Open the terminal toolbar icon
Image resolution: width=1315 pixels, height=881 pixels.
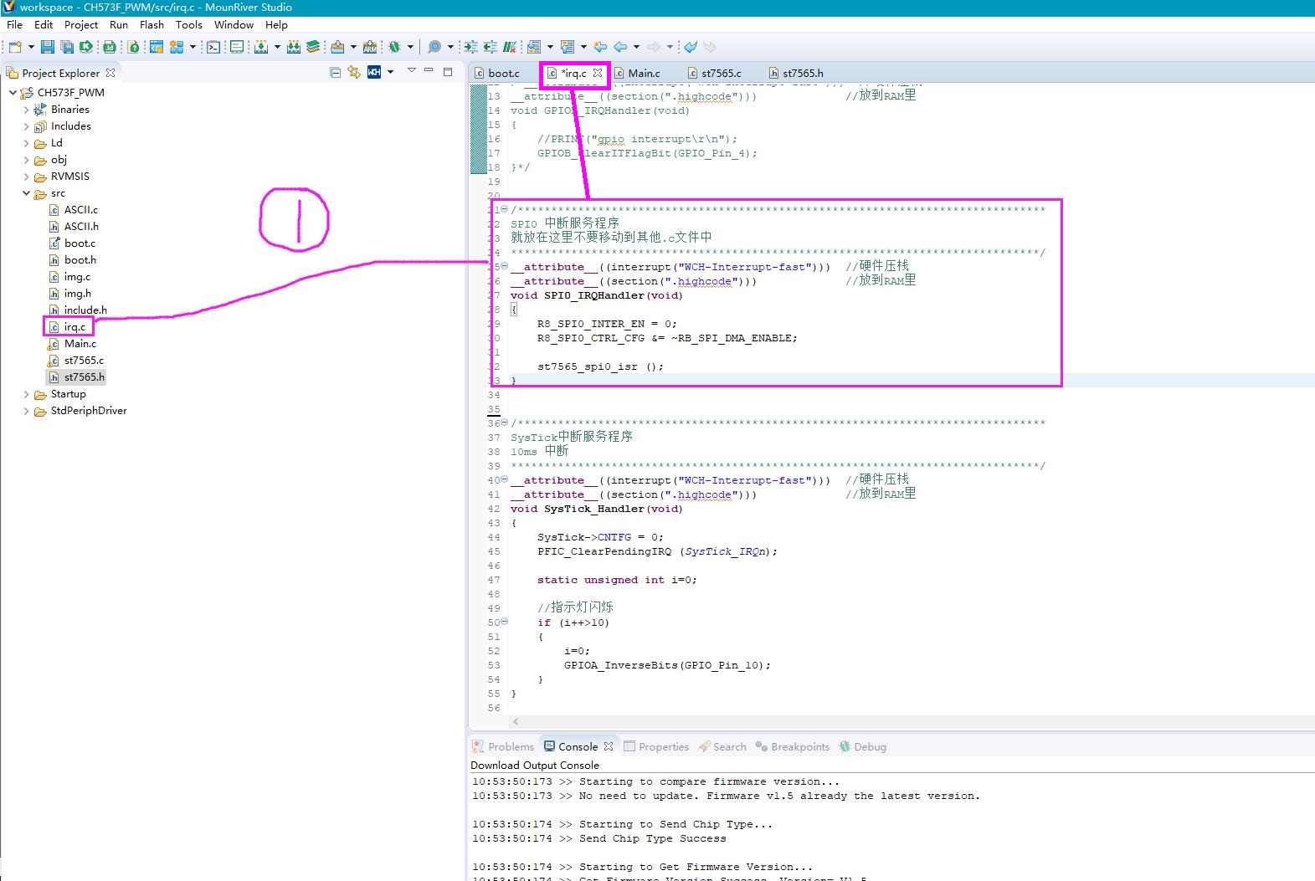pos(213,47)
